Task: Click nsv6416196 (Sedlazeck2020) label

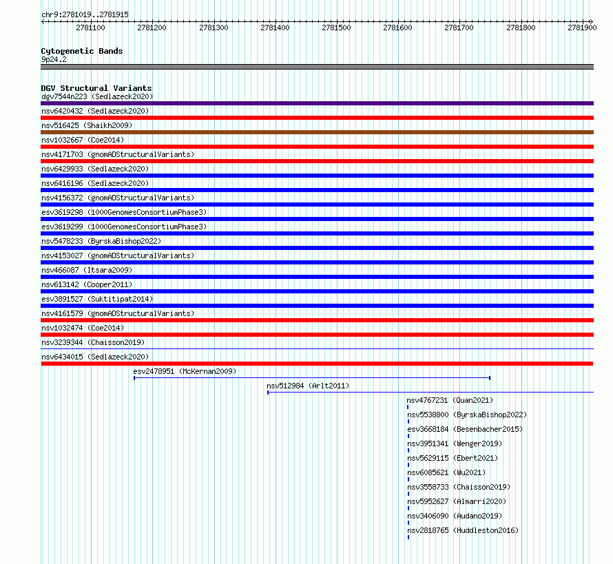Action: 95,183
